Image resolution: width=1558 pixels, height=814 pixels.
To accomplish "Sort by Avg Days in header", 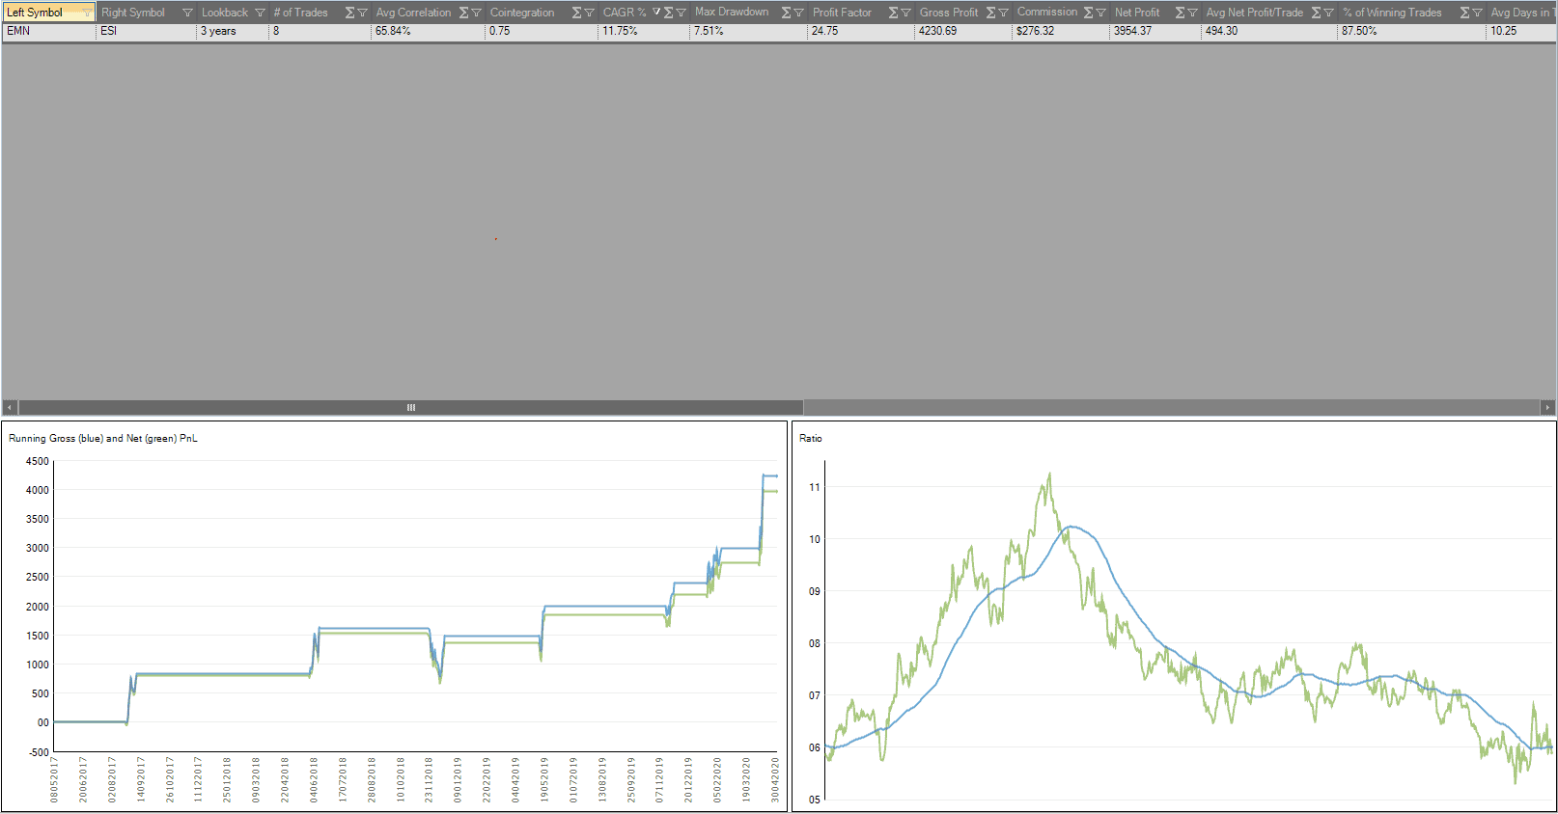I will pos(1519,13).
